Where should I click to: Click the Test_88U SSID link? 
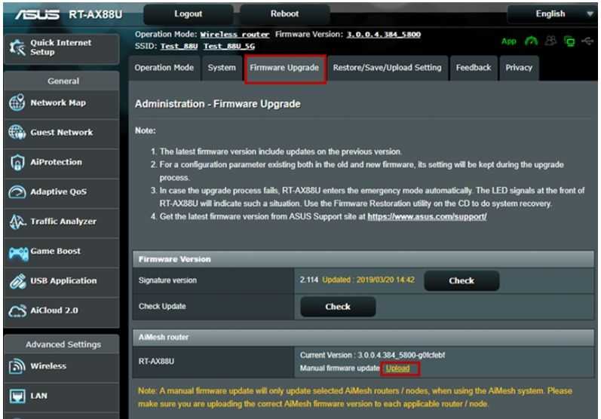click(179, 46)
